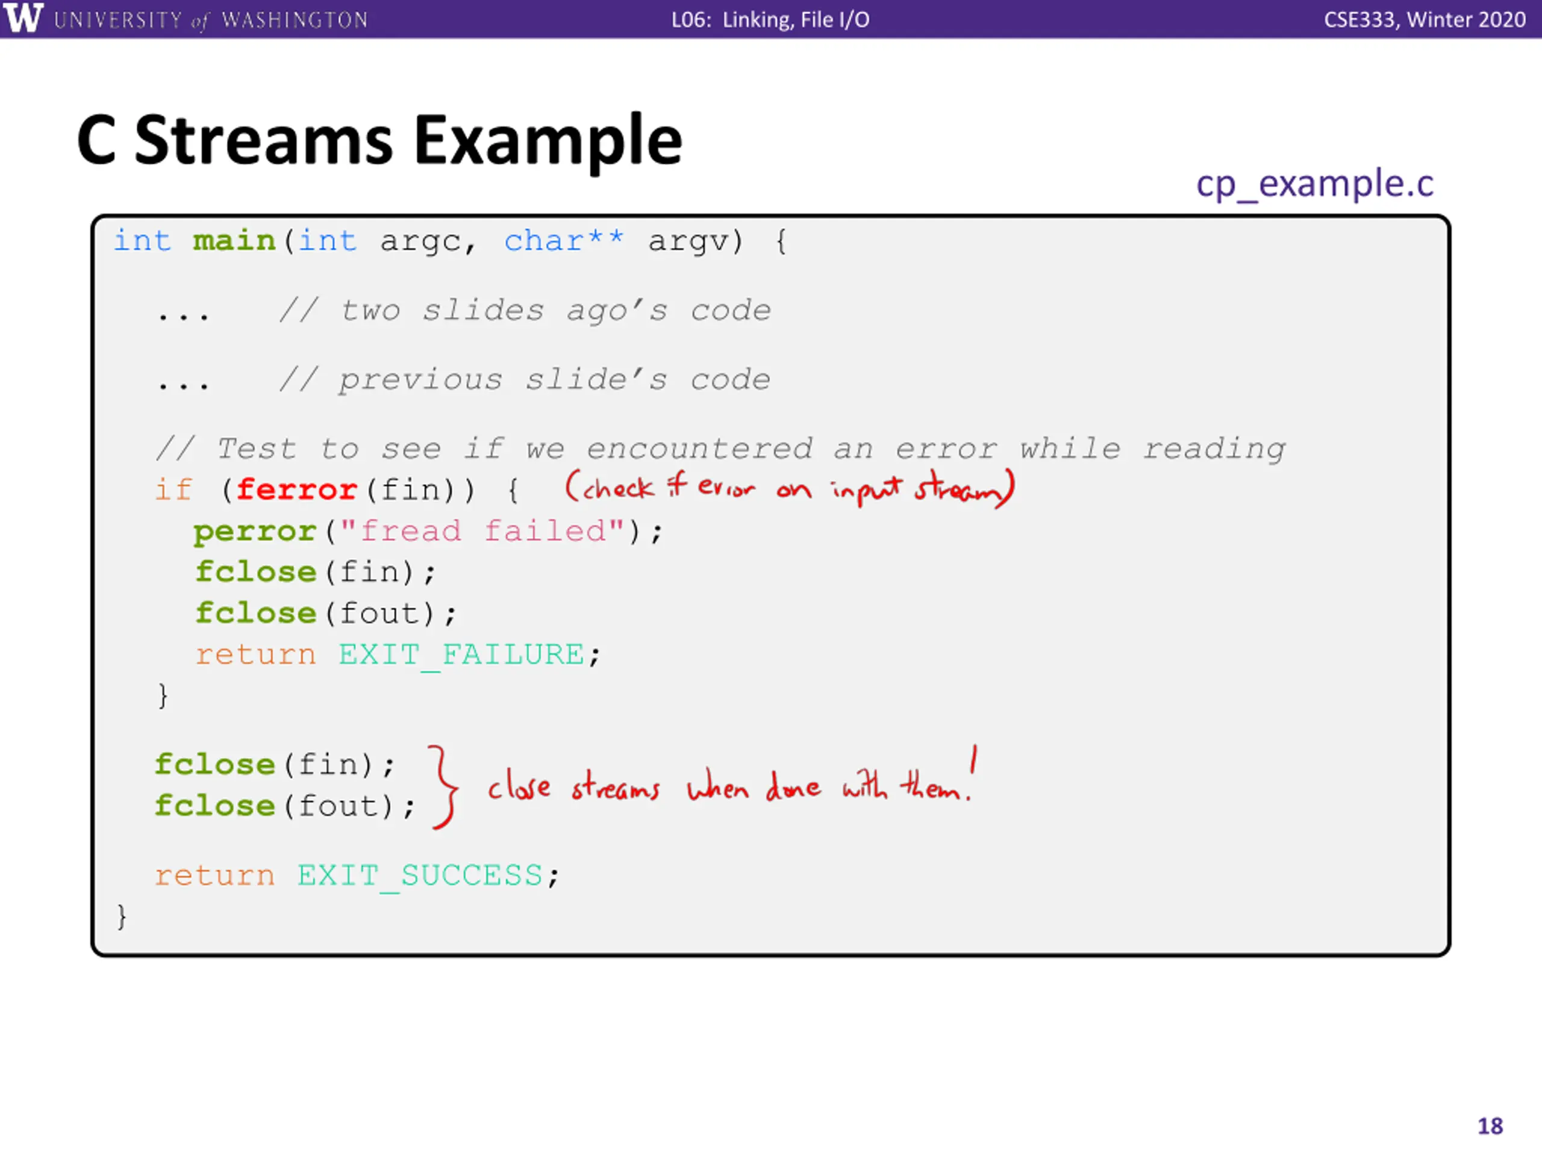Click the final fclose(fout) statement

(x=285, y=806)
